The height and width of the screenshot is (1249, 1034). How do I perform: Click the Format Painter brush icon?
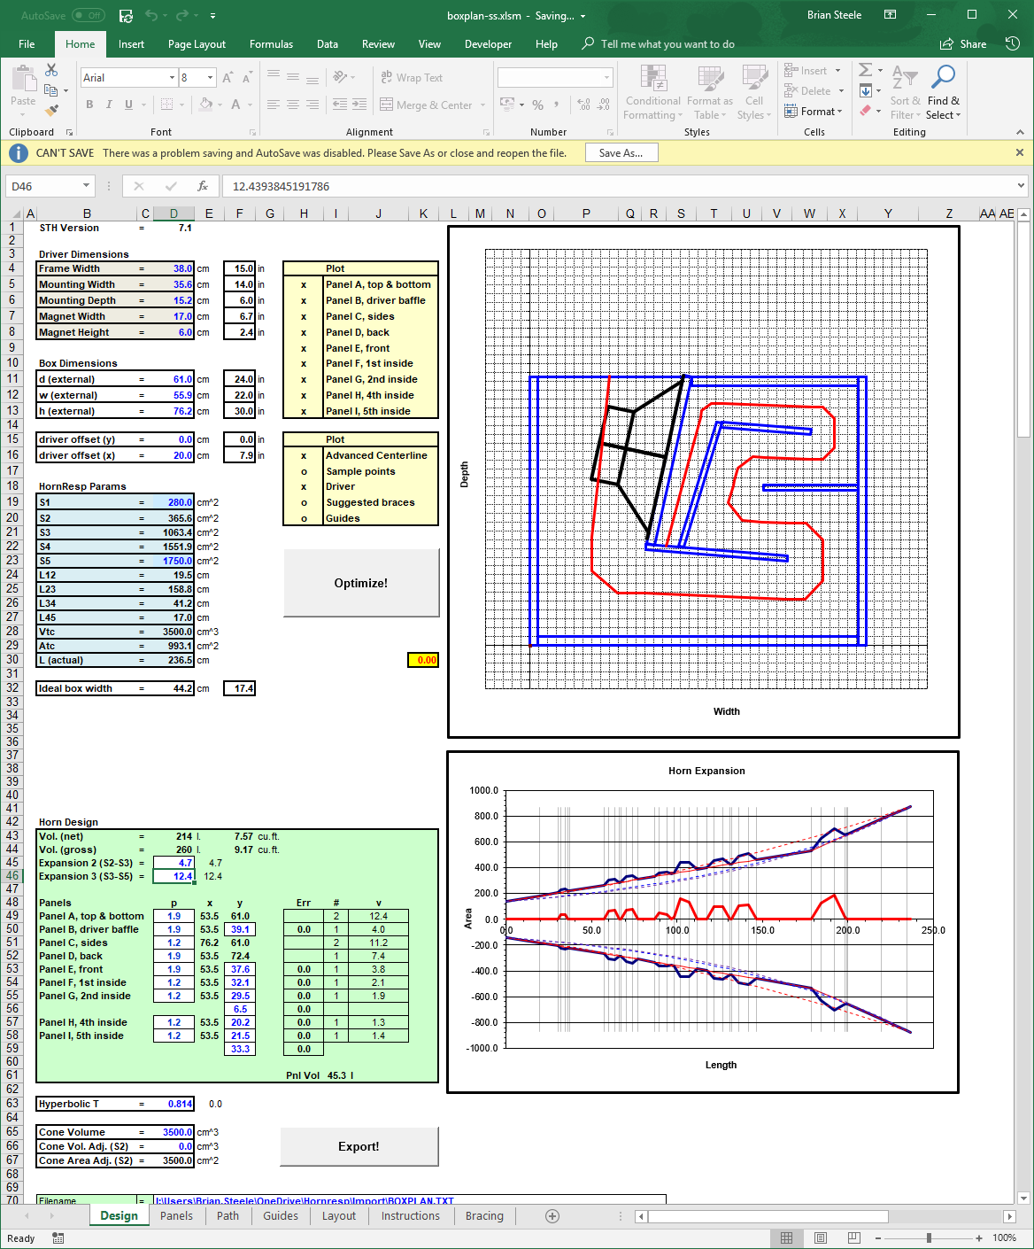click(51, 111)
